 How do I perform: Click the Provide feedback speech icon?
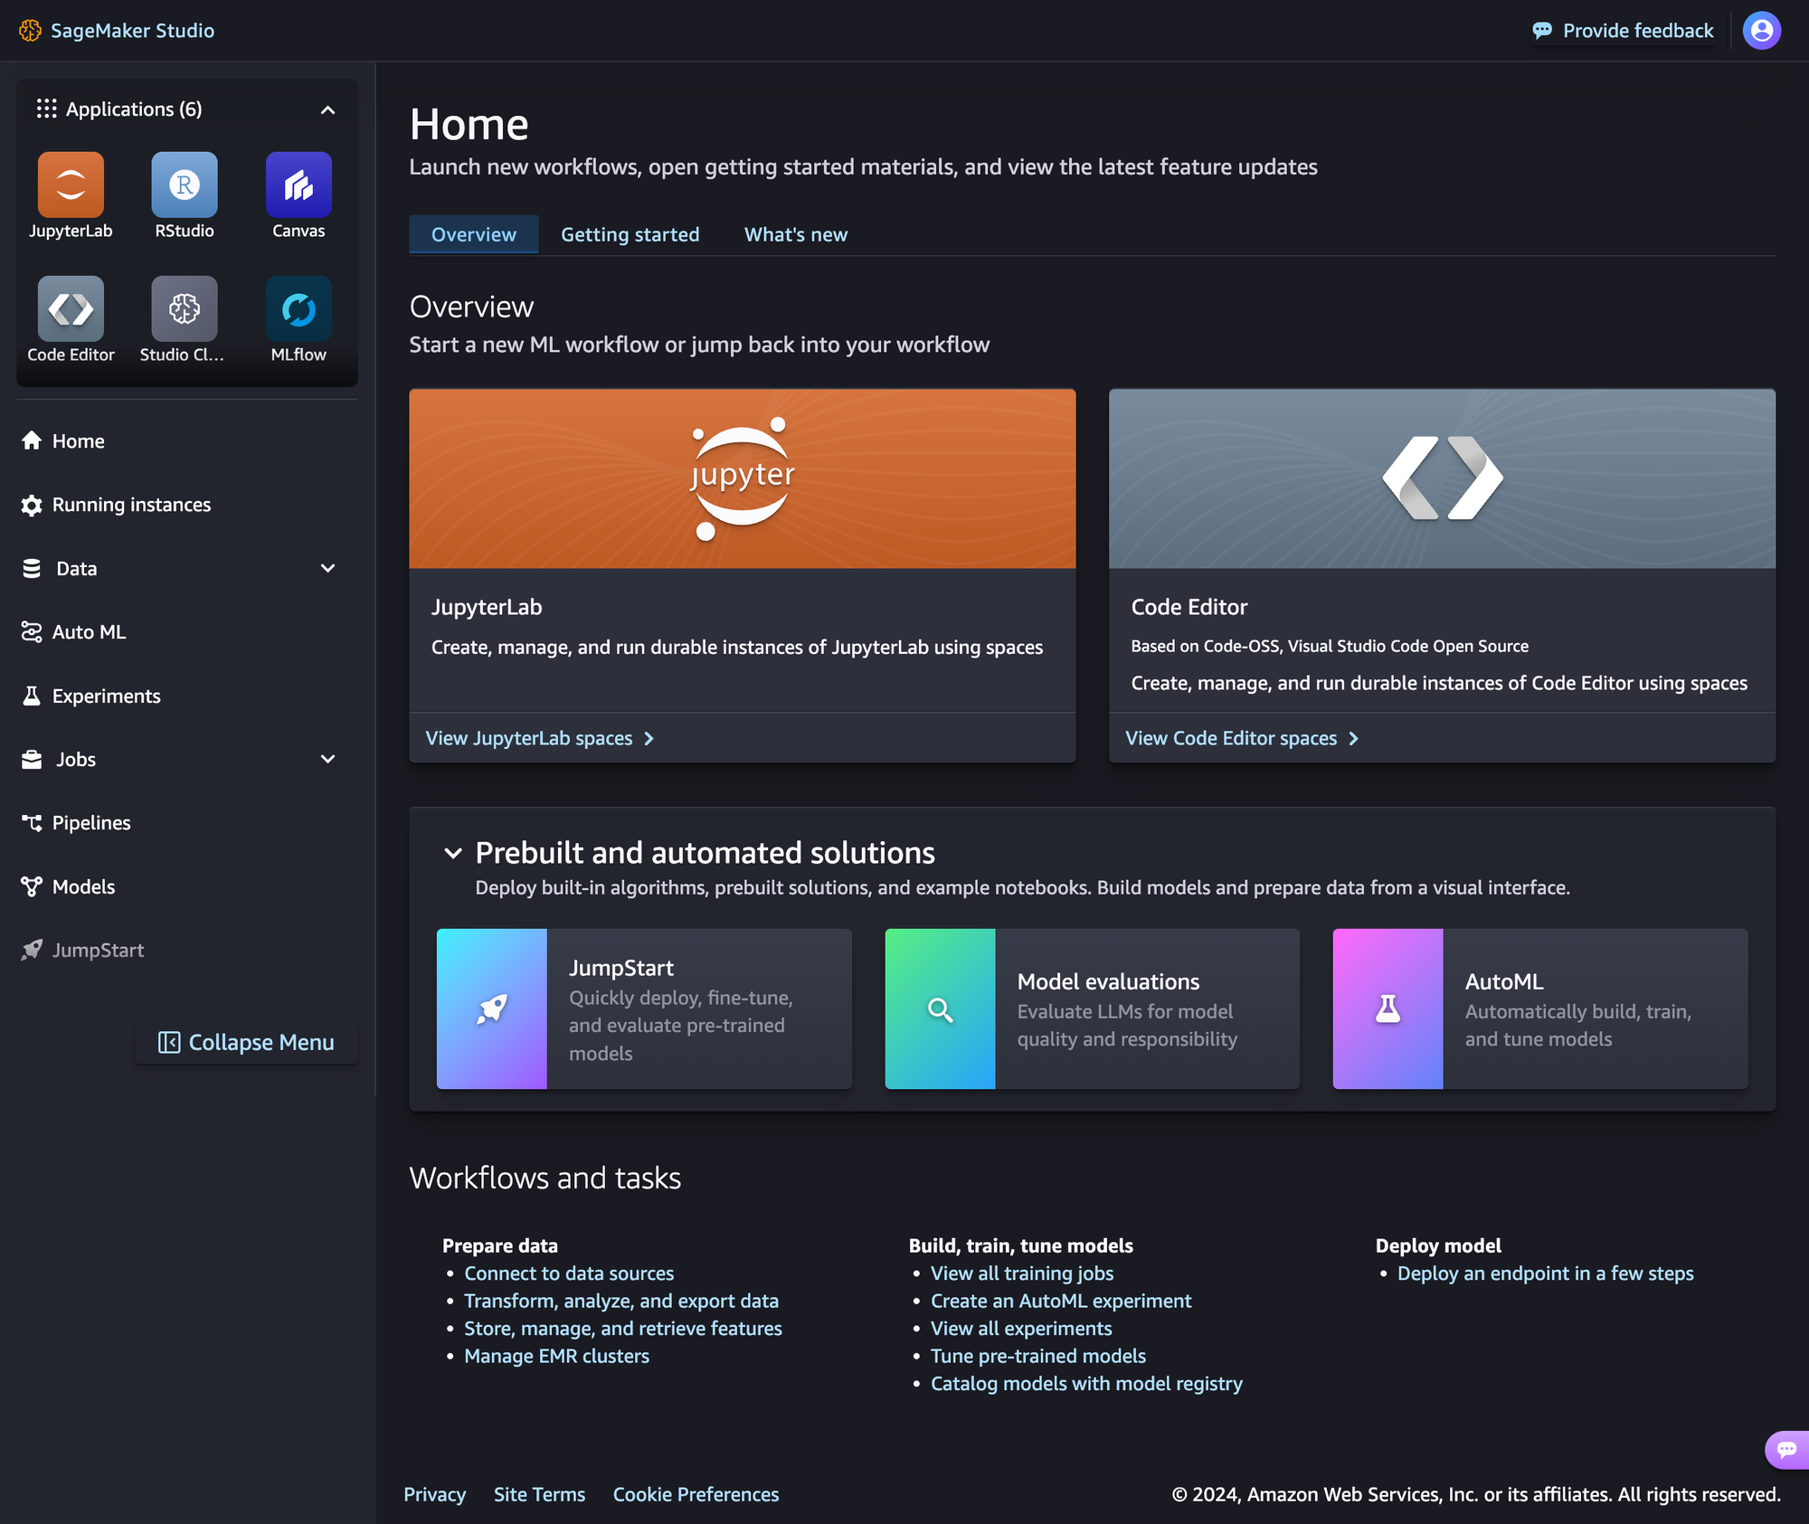1542,31
